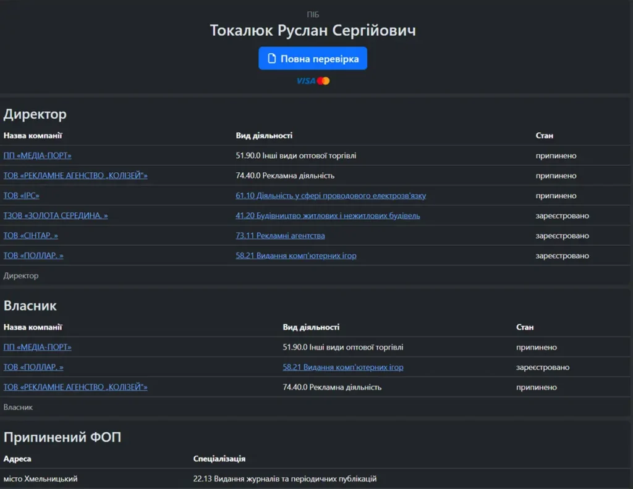The image size is (633, 489).
Task: Open ТОВ «ПОЛЛАР. » link in Власник table
Action: point(33,367)
